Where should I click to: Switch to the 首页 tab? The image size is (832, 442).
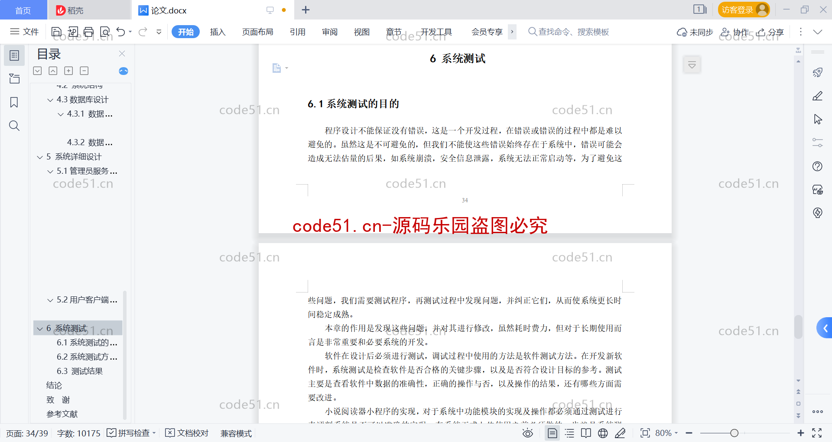pos(23,10)
